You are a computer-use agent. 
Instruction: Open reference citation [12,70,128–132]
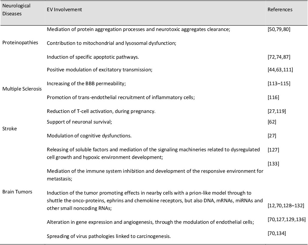pyautogui.click(x=286, y=206)
